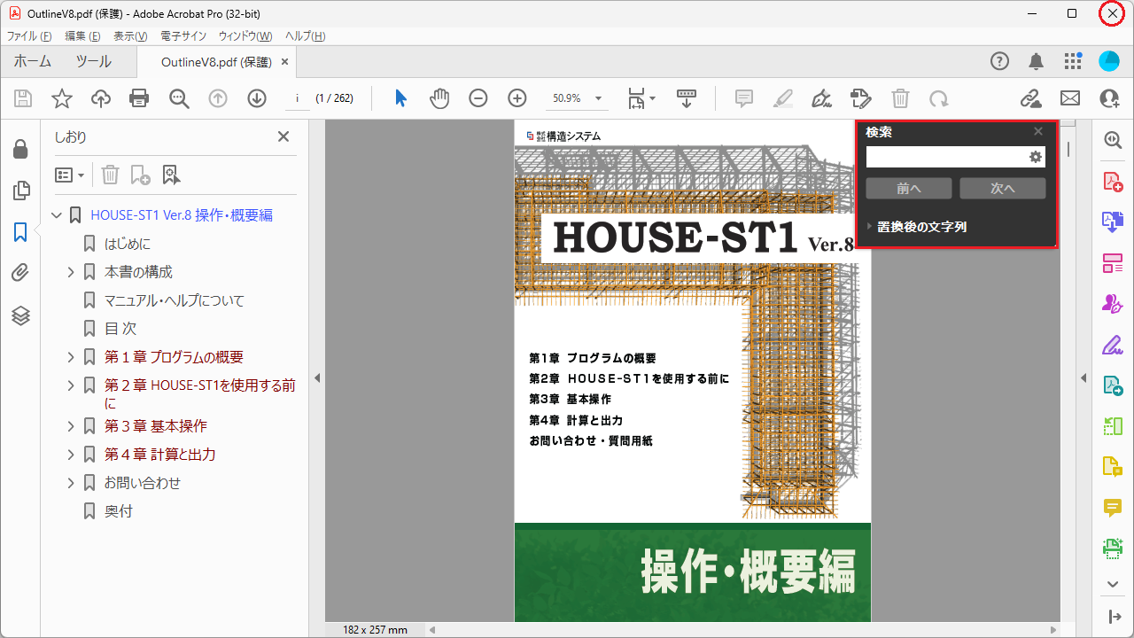Image resolution: width=1134 pixels, height=638 pixels.
Task: Expand 置換後の文字列 section in search
Action: point(870,227)
